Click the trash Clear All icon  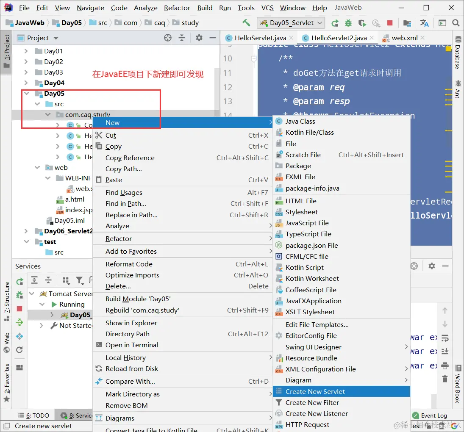coord(445,379)
